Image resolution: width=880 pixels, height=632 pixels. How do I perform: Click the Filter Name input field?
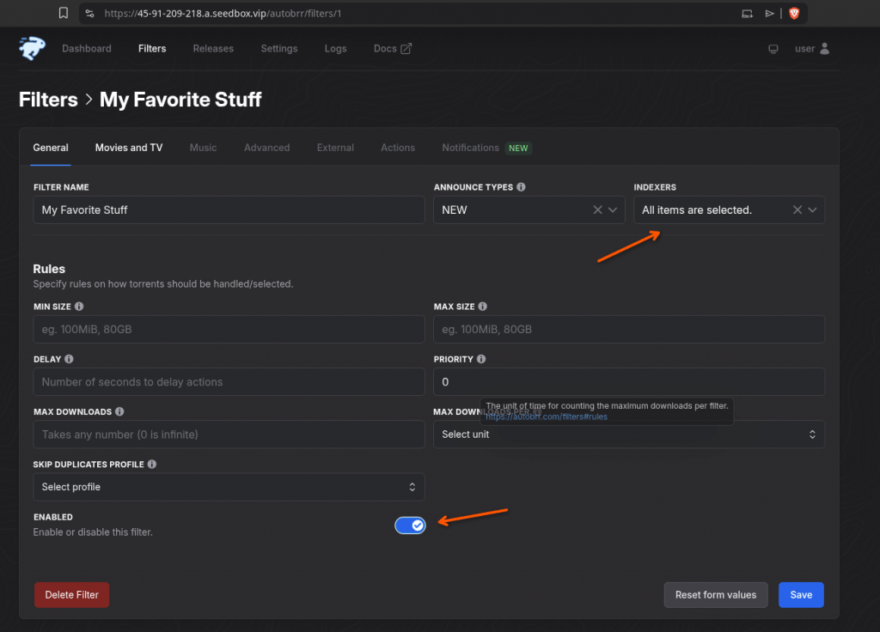(229, 210)
